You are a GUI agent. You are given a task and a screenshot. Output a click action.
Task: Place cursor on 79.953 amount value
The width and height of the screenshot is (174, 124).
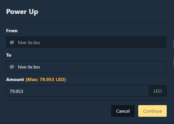(x=16, y=91)
